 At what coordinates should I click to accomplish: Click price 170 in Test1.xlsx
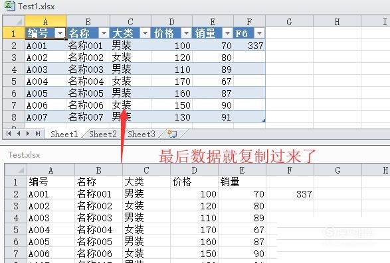click(171, 81)
